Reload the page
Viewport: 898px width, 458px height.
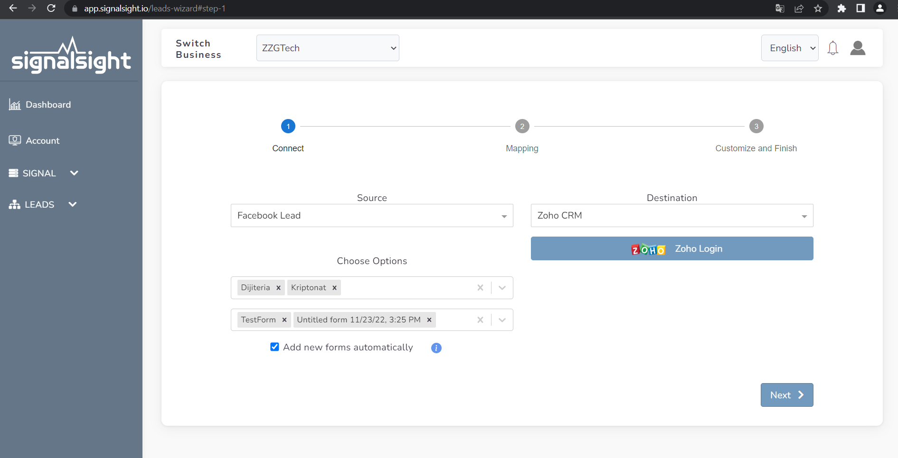tap(51, 8)
